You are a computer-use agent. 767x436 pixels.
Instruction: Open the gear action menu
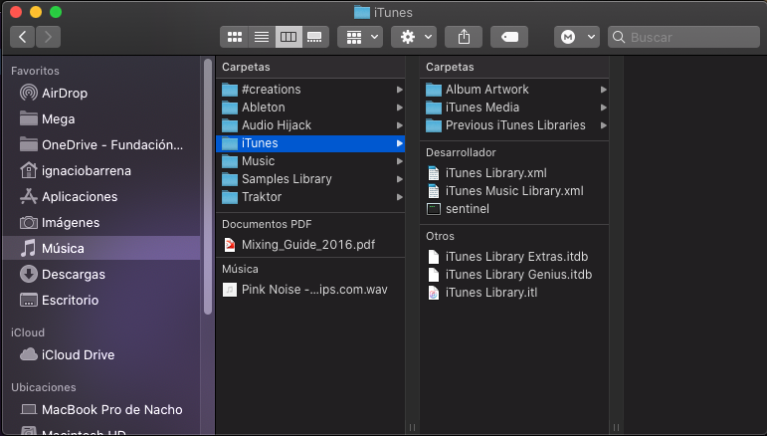(415, 37)
